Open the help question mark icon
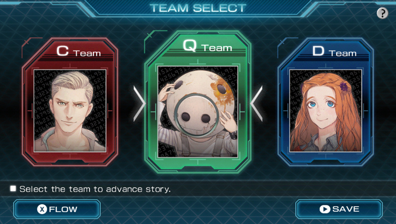Image resolution: width=396 pixels, height=224 pixels. tap(382, 13)
